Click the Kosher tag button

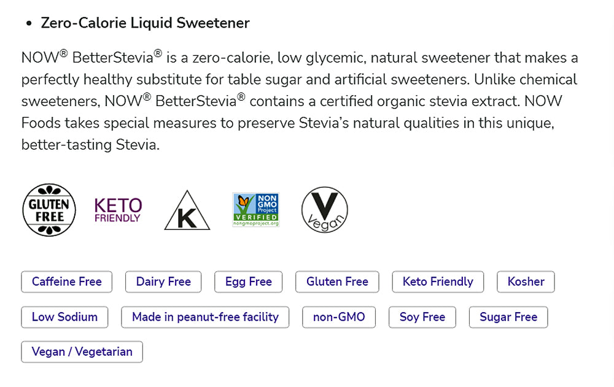(x=526, y=282)
